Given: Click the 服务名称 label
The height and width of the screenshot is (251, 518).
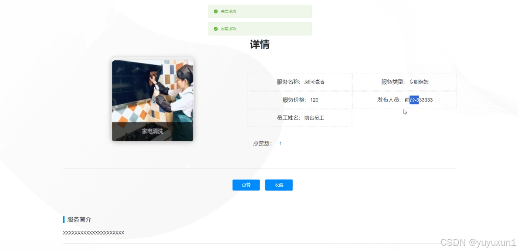Looking at the screenshot, I should 289,82.
